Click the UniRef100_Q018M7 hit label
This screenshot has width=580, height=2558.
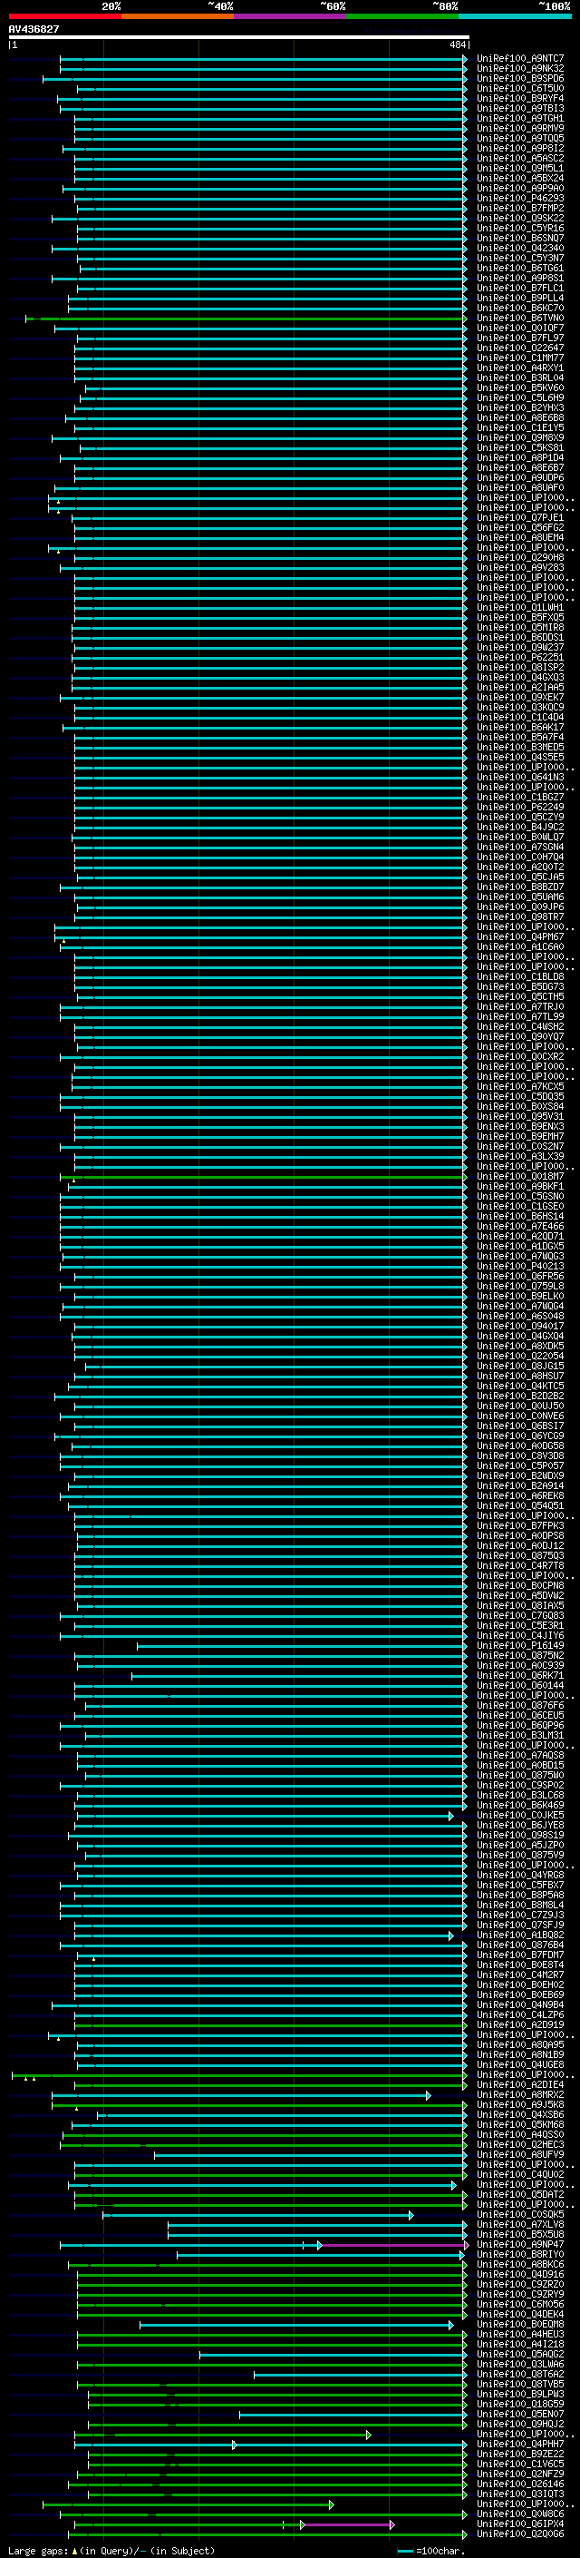point(519,1177)
